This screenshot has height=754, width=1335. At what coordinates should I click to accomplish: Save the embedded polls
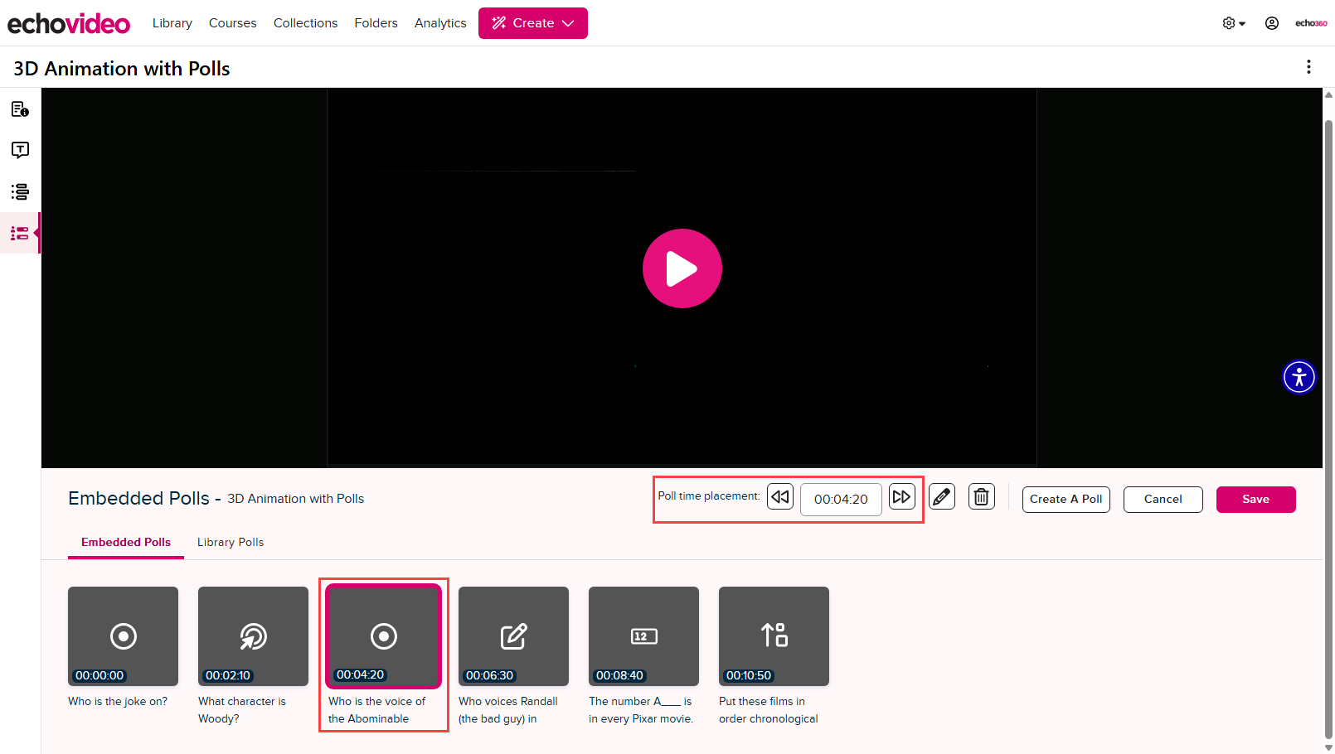tap(1256, 500)
